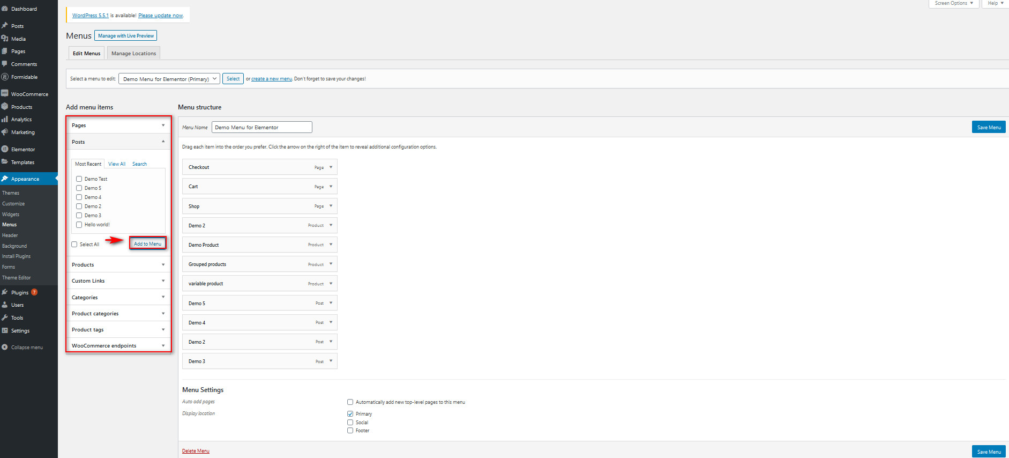
Task: Click the Please update now link
Action: point(161,16)
